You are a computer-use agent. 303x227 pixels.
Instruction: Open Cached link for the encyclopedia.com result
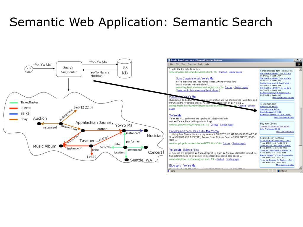pyautogui.click(x=226, y=143)
